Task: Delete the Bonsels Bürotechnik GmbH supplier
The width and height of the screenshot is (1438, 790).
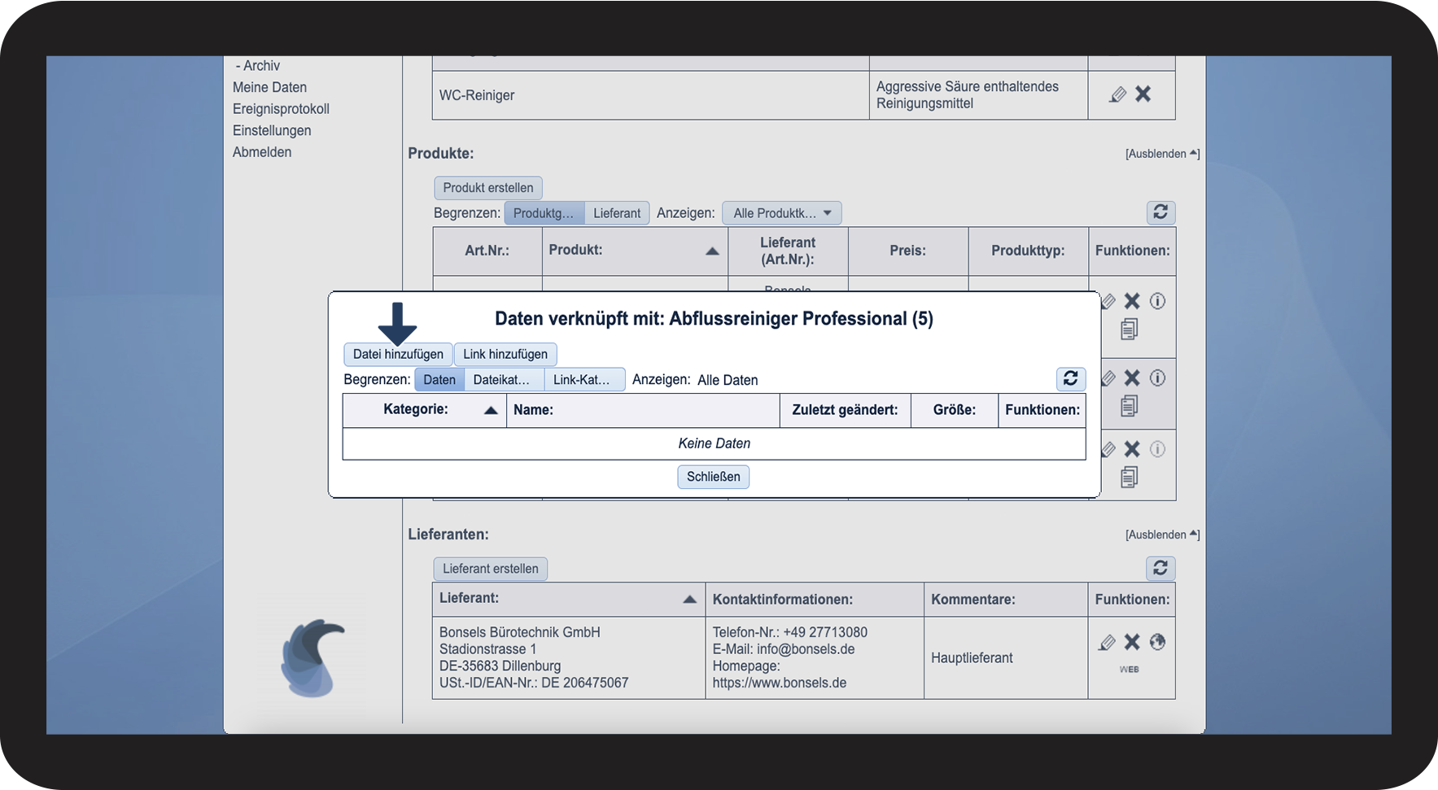Action: pos(1132,642)
